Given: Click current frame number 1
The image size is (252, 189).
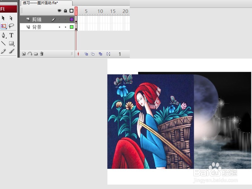Looking at the screenshot, I should [120, 54].
